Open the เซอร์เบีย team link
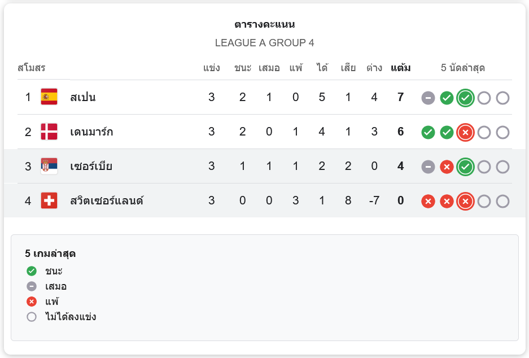The image size is (529, 358). tap(91, 166)
